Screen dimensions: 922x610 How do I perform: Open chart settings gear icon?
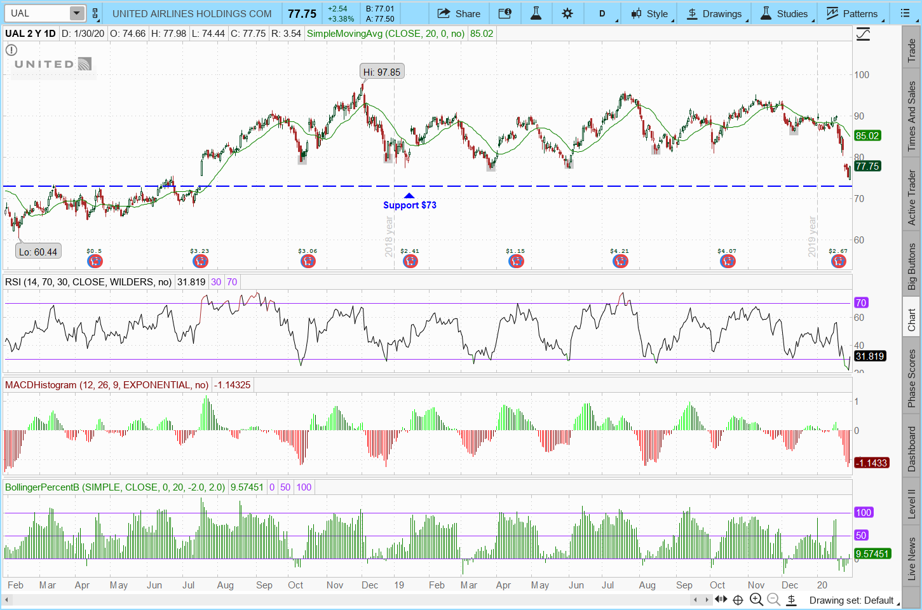point(567,13)
